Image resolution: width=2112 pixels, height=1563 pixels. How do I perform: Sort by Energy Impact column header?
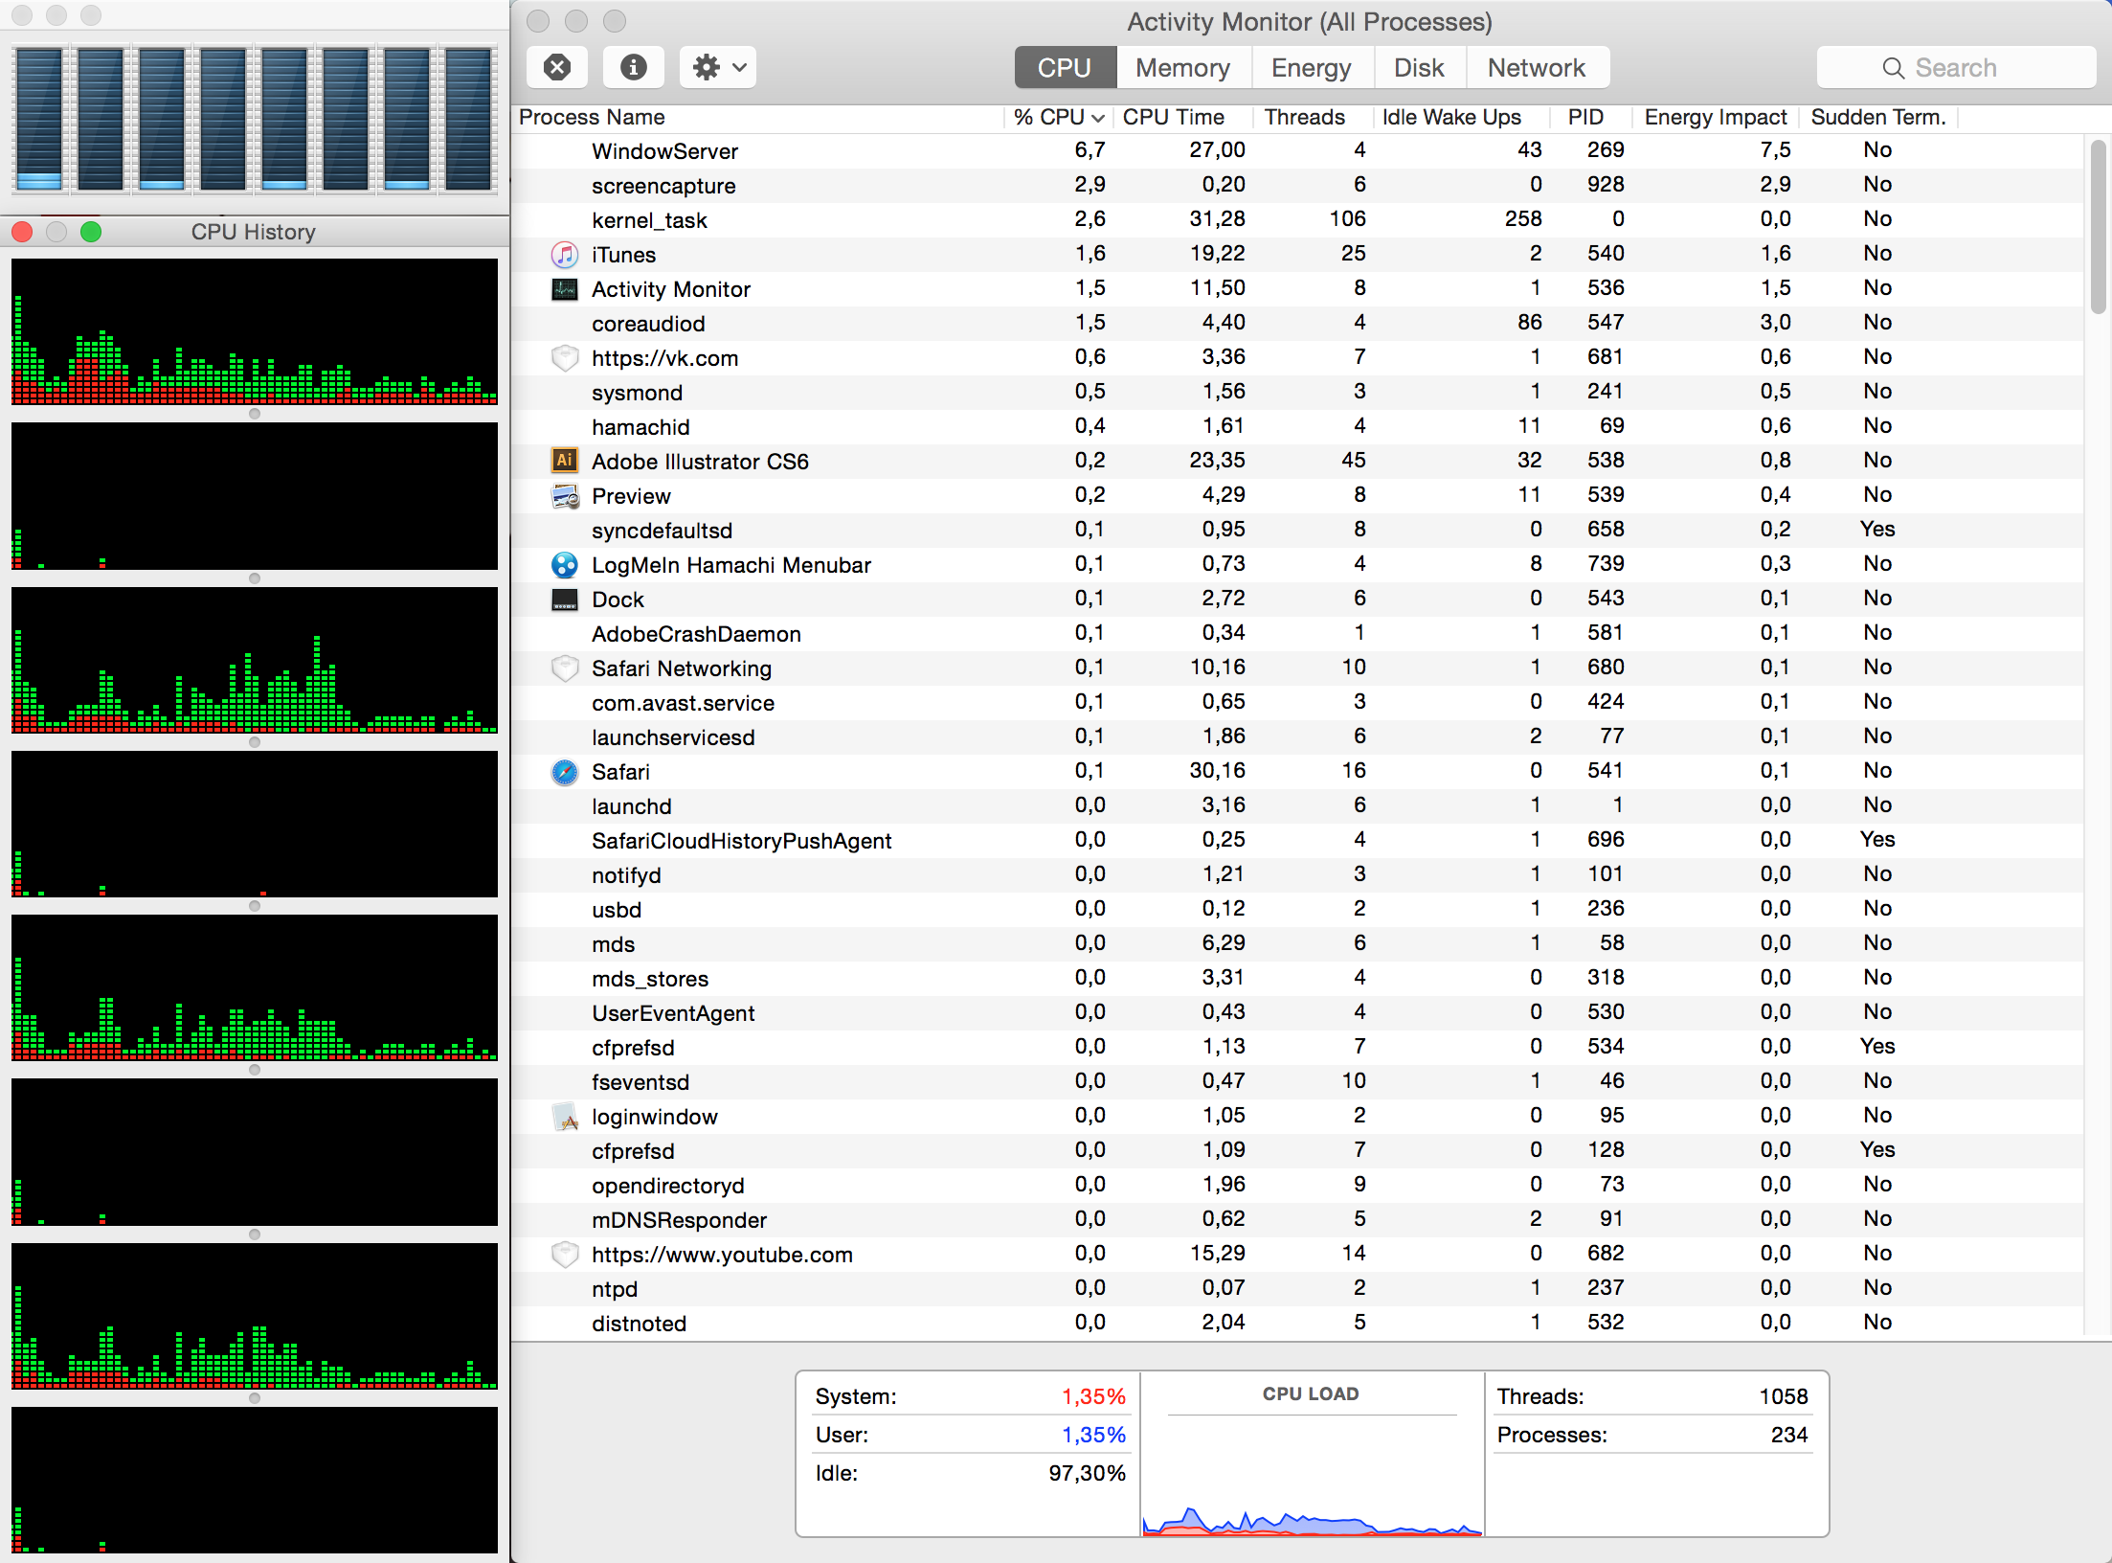1716,117
